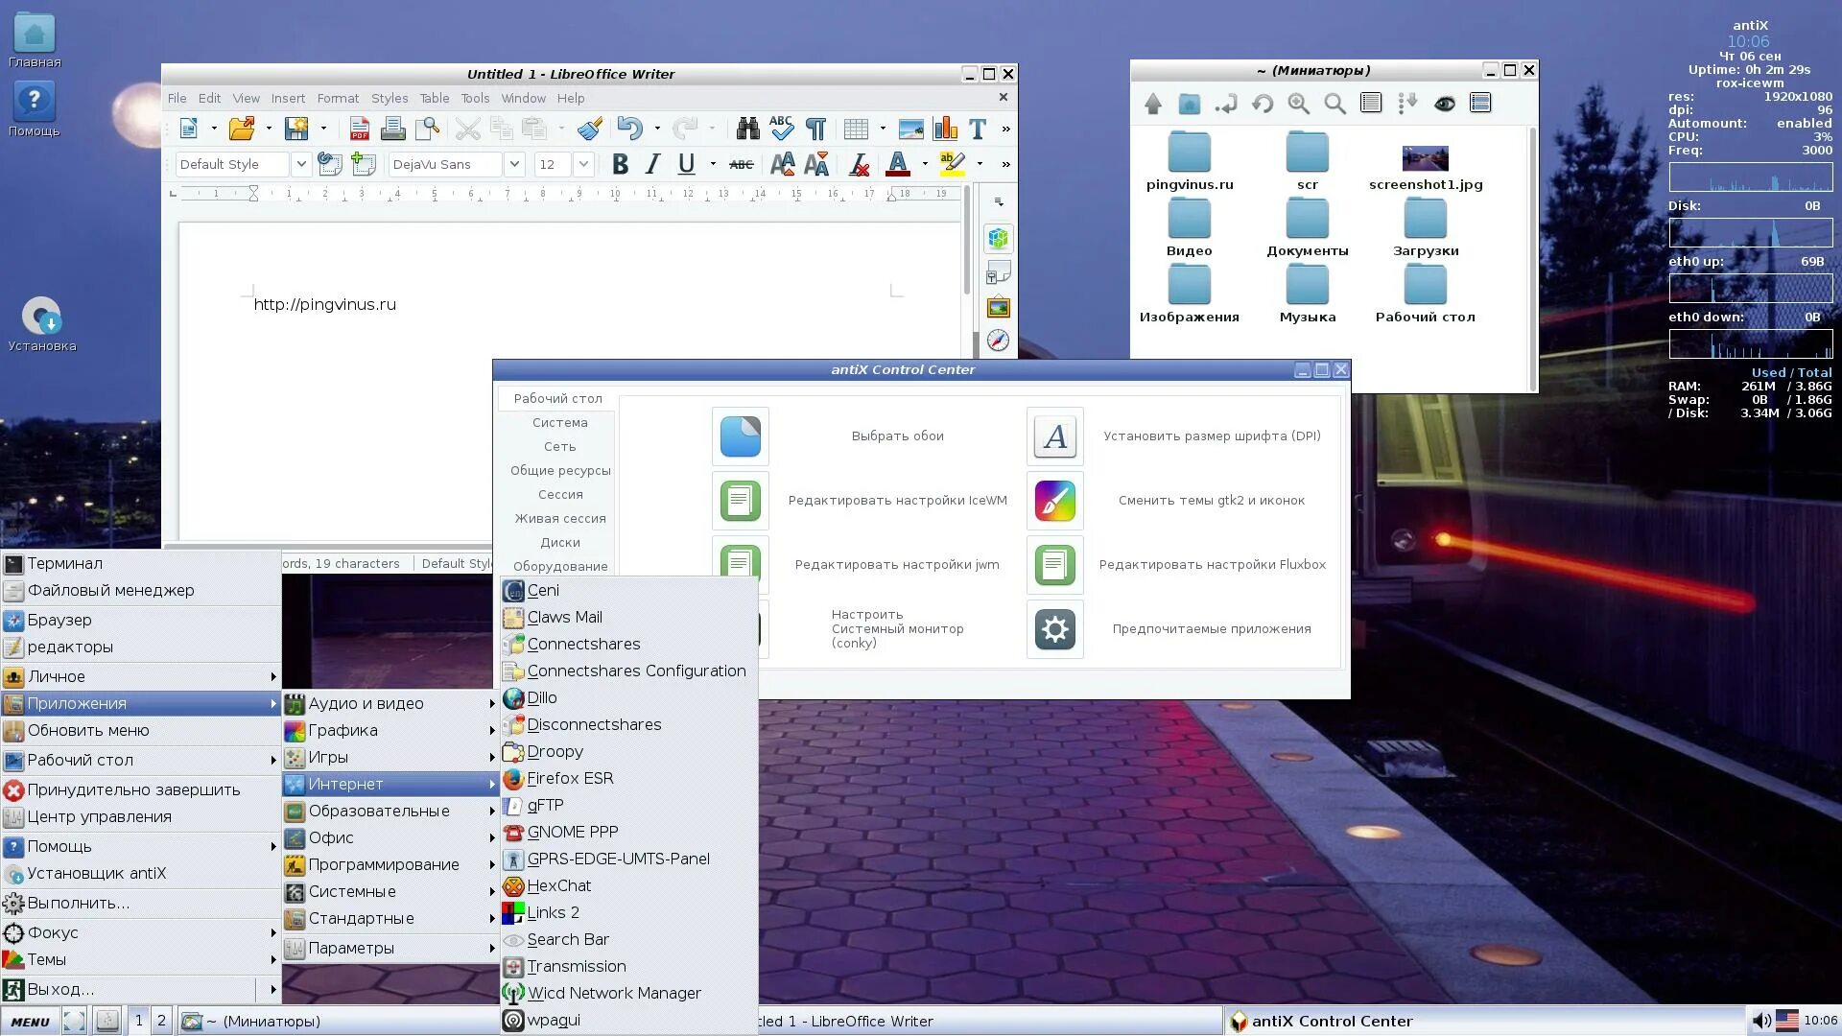Toggle formatting marks pilcrow button

pos(815,129)
